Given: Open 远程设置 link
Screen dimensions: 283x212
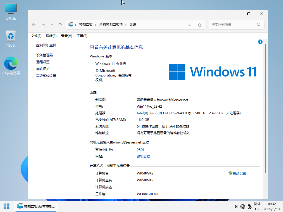Looking at the screenshot, I should tap(43, 62).
